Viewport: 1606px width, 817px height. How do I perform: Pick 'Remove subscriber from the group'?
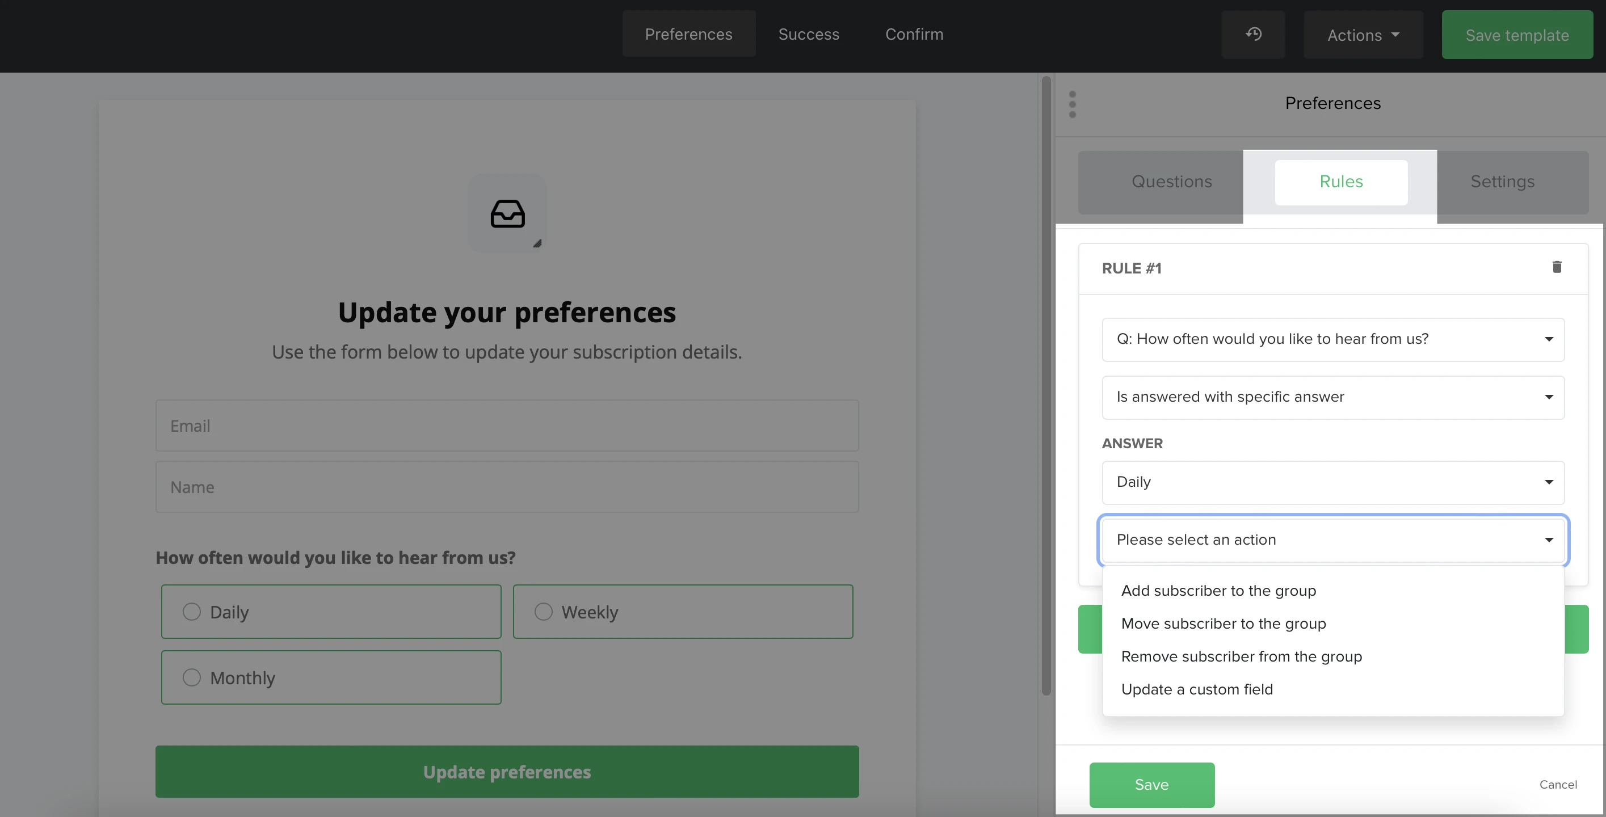(x=1241, y=656)
